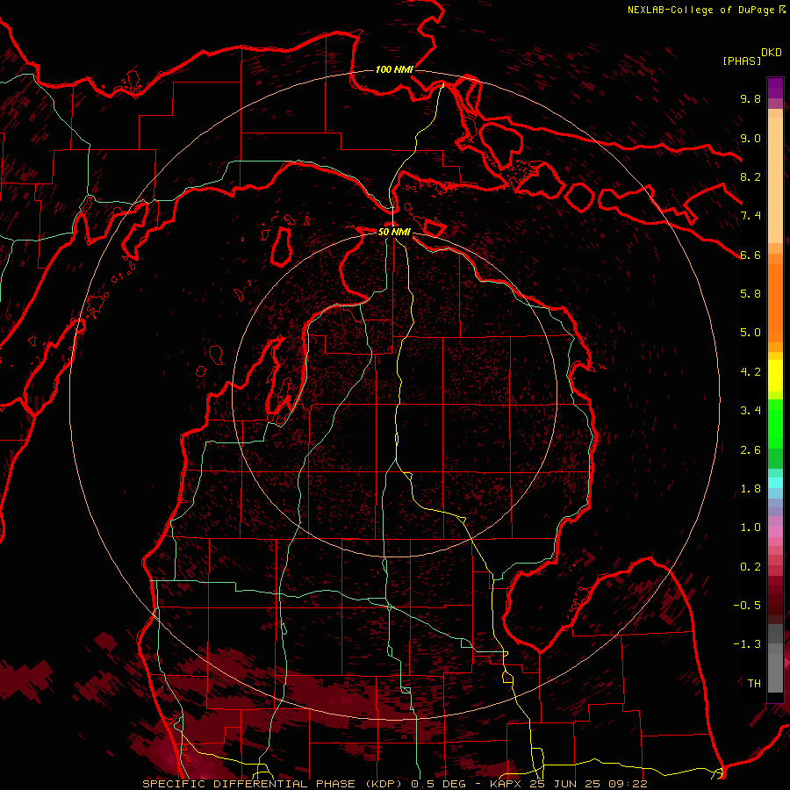Click the 0.2 scale value
Image resolution: width=790 pixels, height=790 pixels.
pyautogui.click(x=750, y=567)
